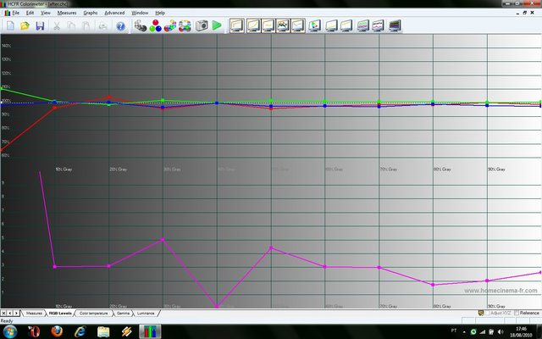
Task: Switch to the Gamma tab
Action: (123, 313)
